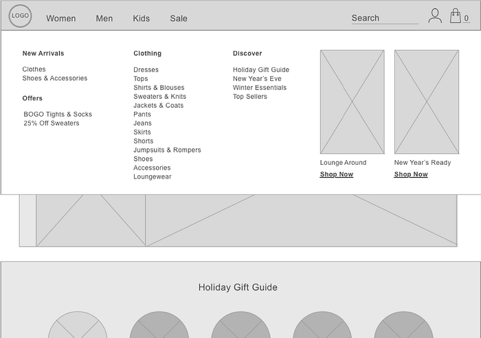The width and height of the screenshot is (481, 338).
Task: Select Tops under Clothing
Action: point(141,79)
